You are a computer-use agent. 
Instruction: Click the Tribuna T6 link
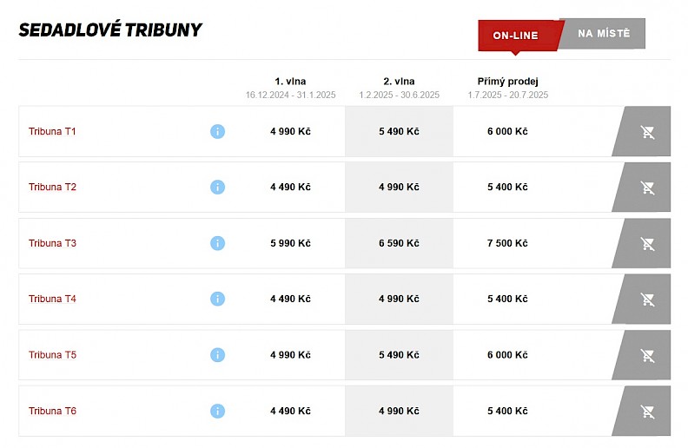click(52, 411)
